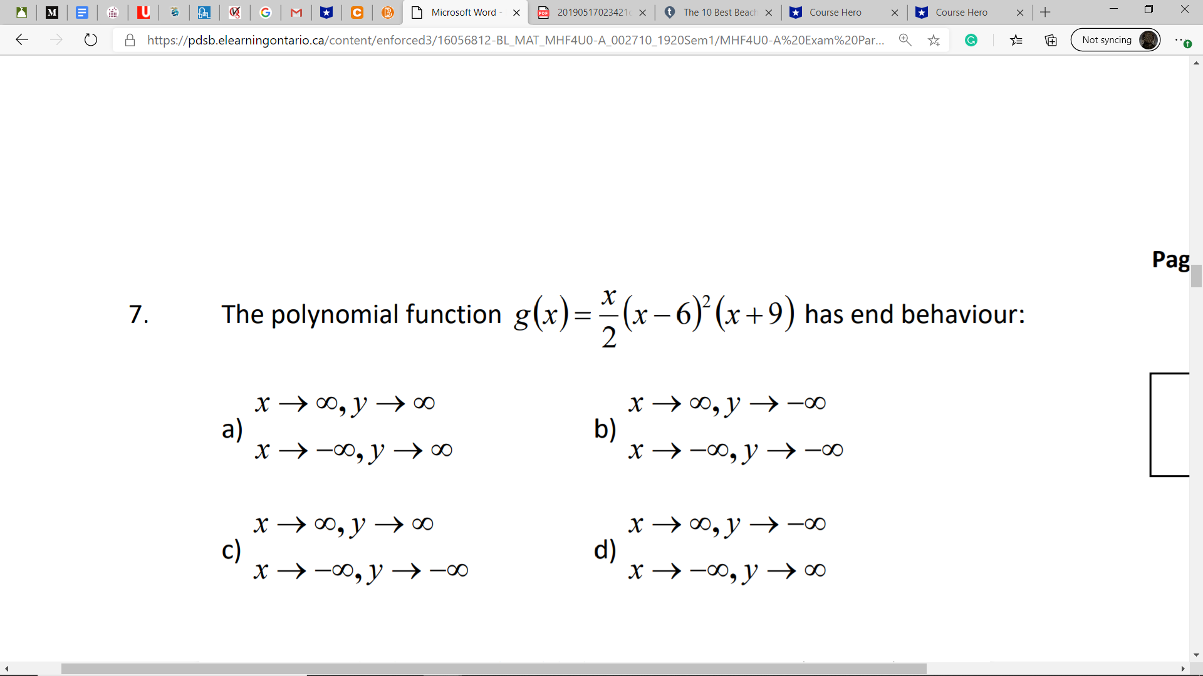
Task: Click the Grammarly extension icon
Action: click(971, 39)
